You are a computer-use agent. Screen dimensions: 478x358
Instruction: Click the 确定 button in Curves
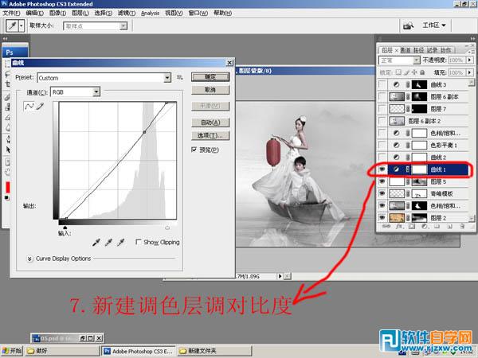click(x=210, y=76)
